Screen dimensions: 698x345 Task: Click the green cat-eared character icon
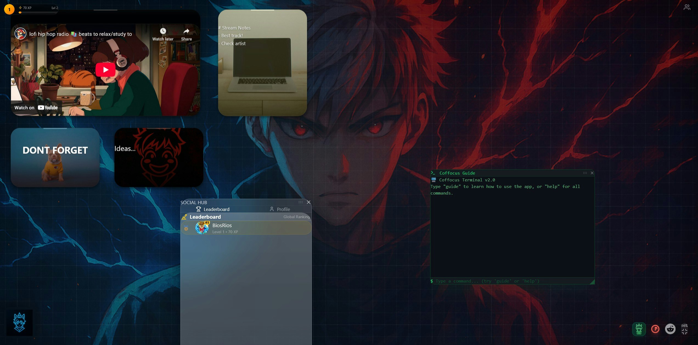coord(639,329)
